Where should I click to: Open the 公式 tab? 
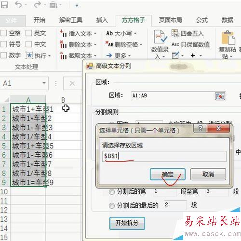[x=202, y=20]
